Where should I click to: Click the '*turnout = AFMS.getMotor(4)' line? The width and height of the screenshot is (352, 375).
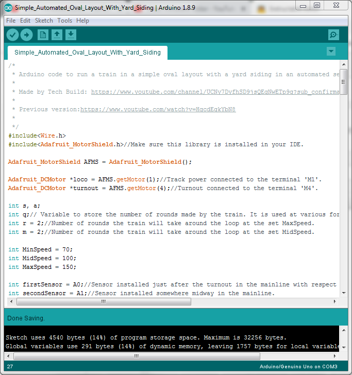click(x=163, y=188)
